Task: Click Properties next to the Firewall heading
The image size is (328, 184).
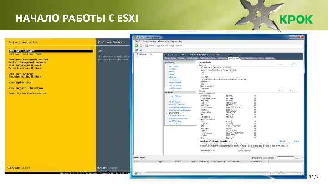Action: click(293, 91)
